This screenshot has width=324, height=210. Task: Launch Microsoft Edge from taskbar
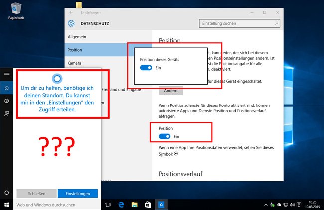click(x=121, y=205)
